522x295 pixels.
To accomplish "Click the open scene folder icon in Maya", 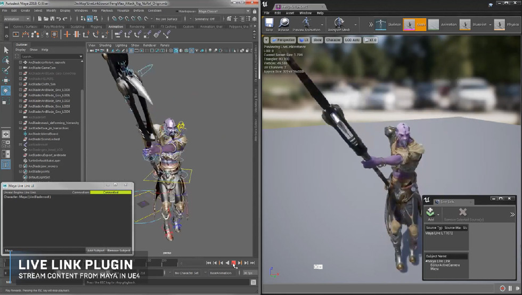I will coord(46,19).
